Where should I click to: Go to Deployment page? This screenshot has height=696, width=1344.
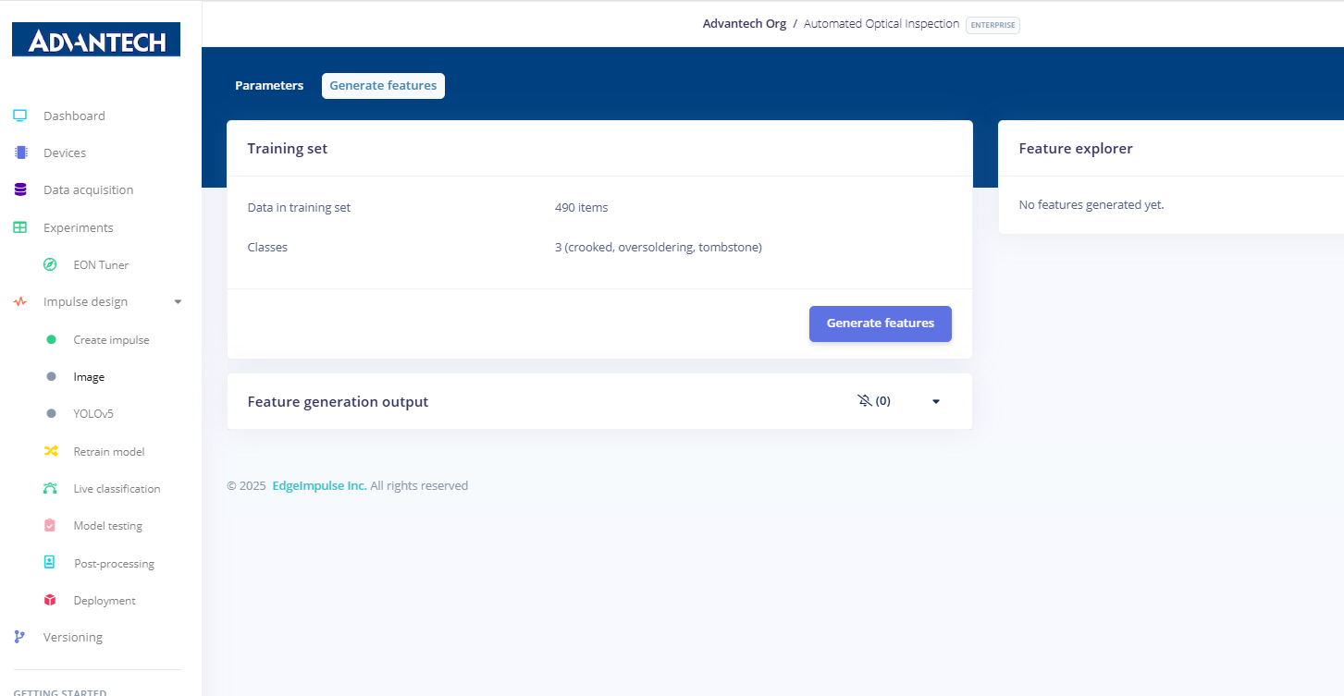point(105,600)
